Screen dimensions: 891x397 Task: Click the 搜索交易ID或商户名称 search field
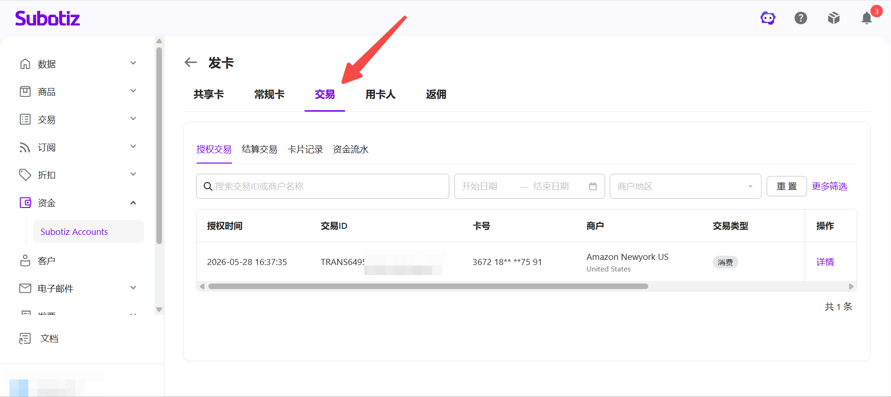(323, 186)
